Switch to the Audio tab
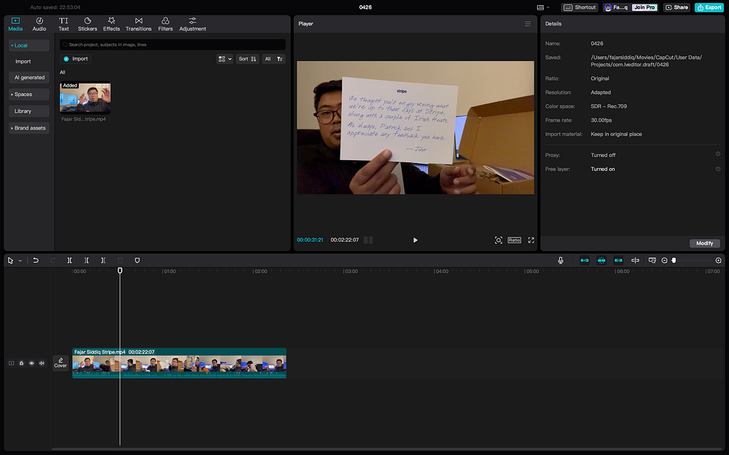The image size is (729, 455). point(39,23)
